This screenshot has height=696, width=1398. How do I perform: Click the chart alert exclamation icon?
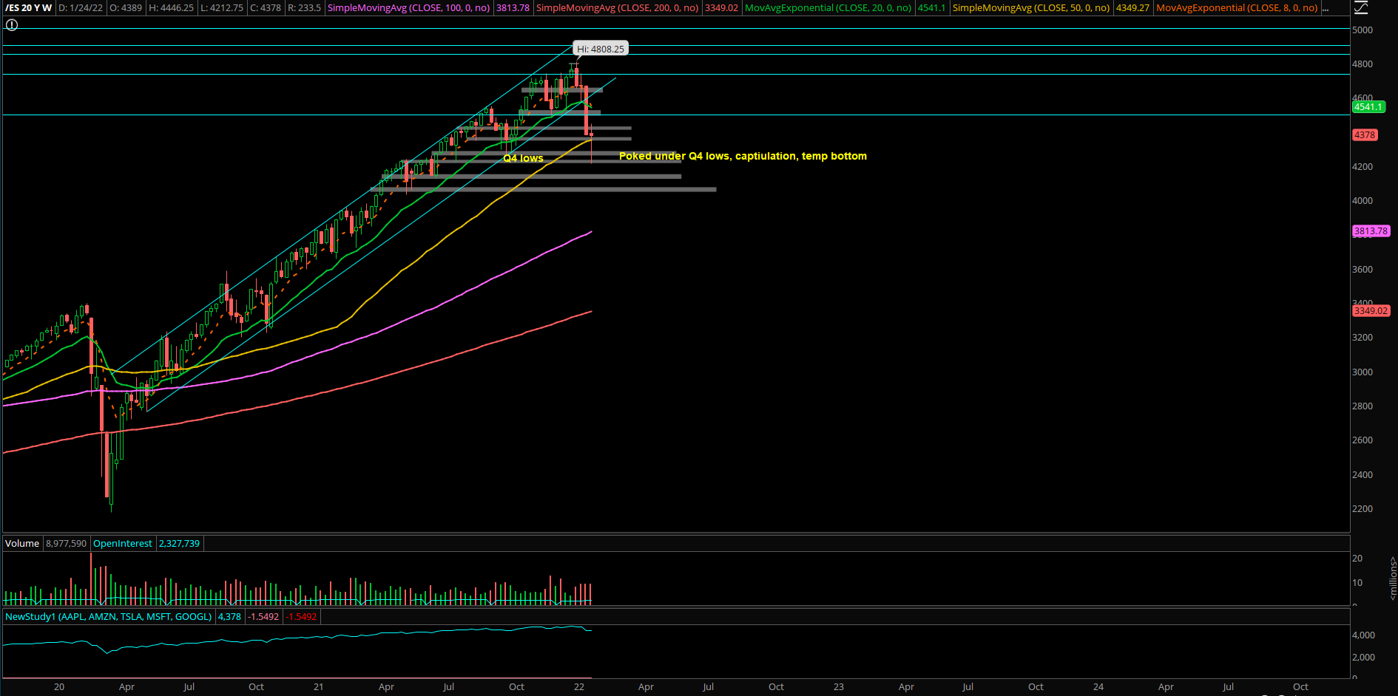tap(11, 25)
